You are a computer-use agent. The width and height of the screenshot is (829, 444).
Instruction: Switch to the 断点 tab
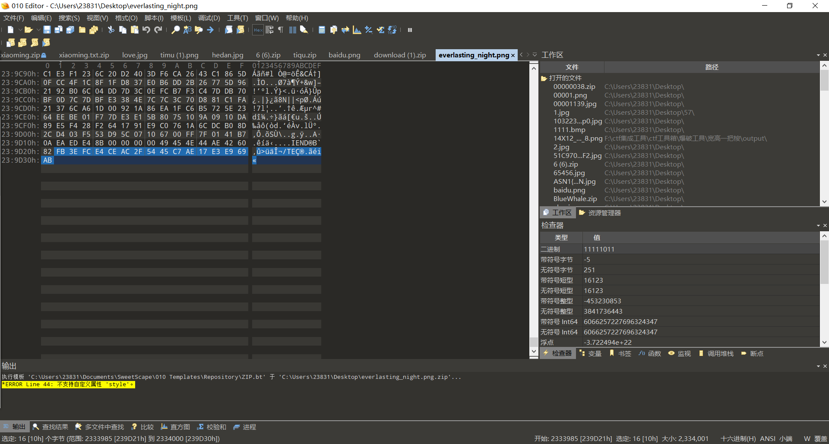[x=752, y=353]
